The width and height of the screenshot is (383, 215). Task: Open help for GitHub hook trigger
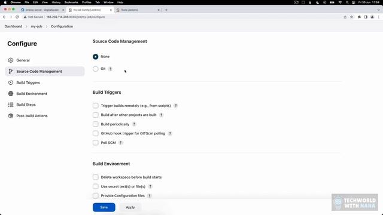click(170, 134)
